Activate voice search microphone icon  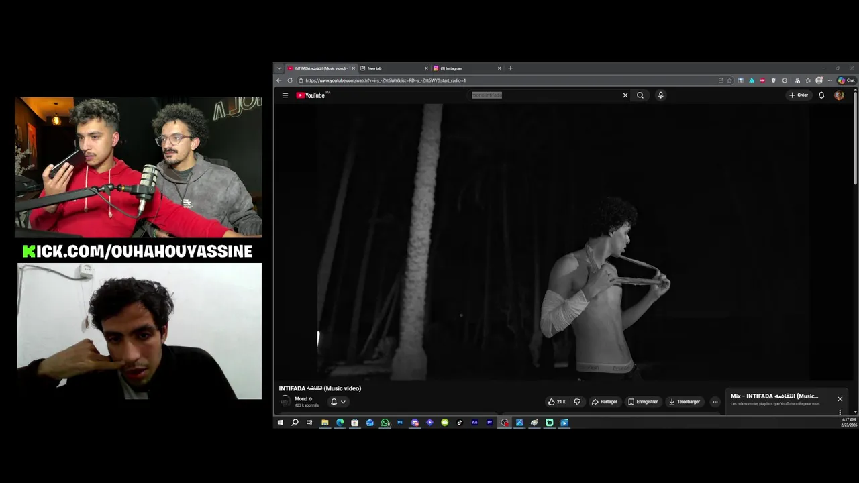(660, 95)
